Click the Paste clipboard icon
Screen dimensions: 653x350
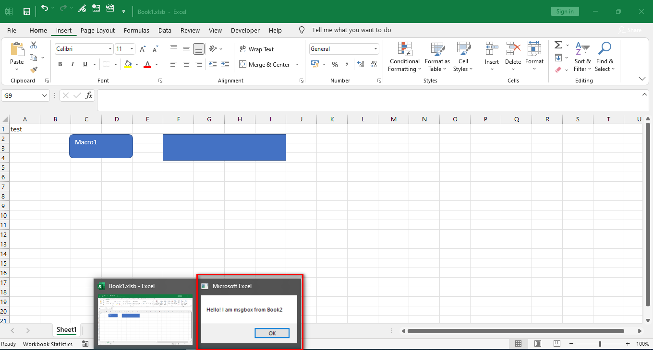click(x=17, y=49)
